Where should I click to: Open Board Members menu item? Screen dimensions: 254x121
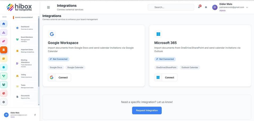25,39
